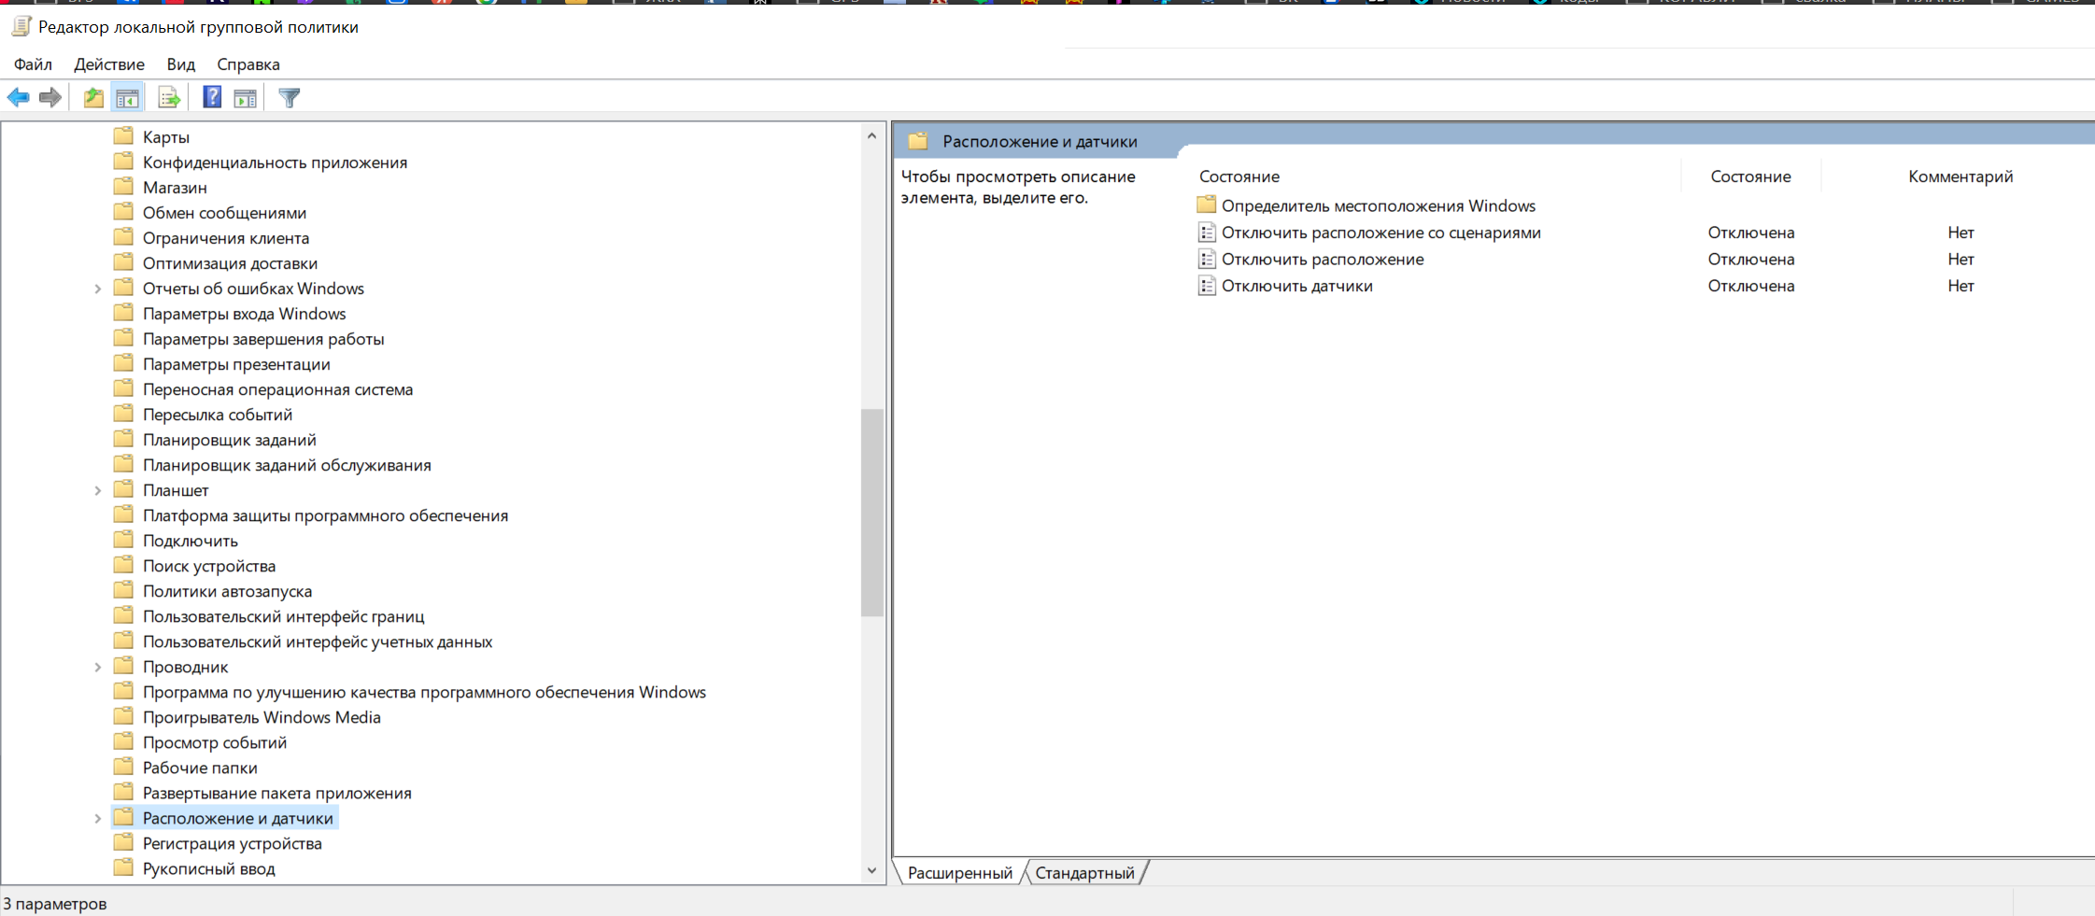The height and width of the screenshot is (916, 2095).
Task: Switch to the Стандартный tab
Action: point(1084,872)
